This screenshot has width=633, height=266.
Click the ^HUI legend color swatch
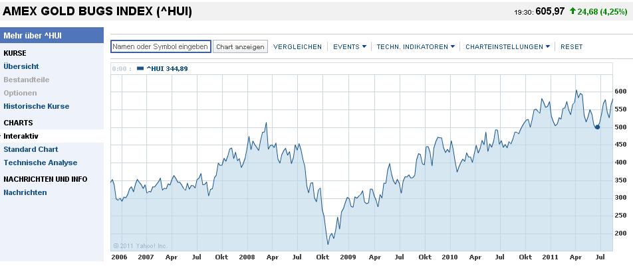(140, 68)
